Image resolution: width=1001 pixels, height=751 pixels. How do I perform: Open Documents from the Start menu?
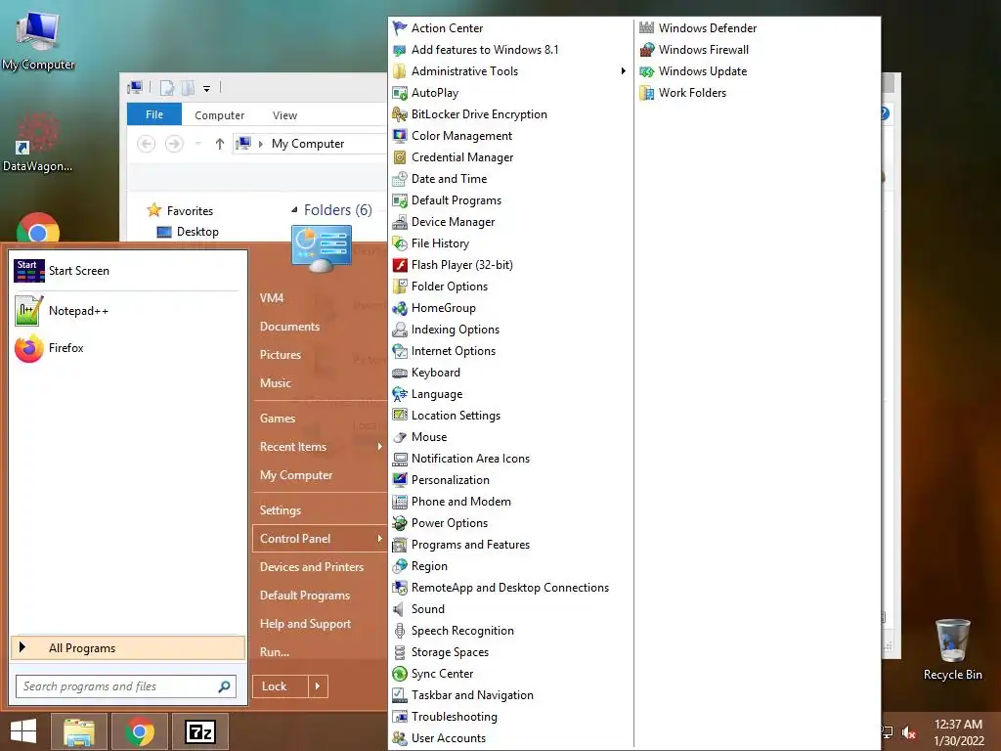[x=289, y=327]
